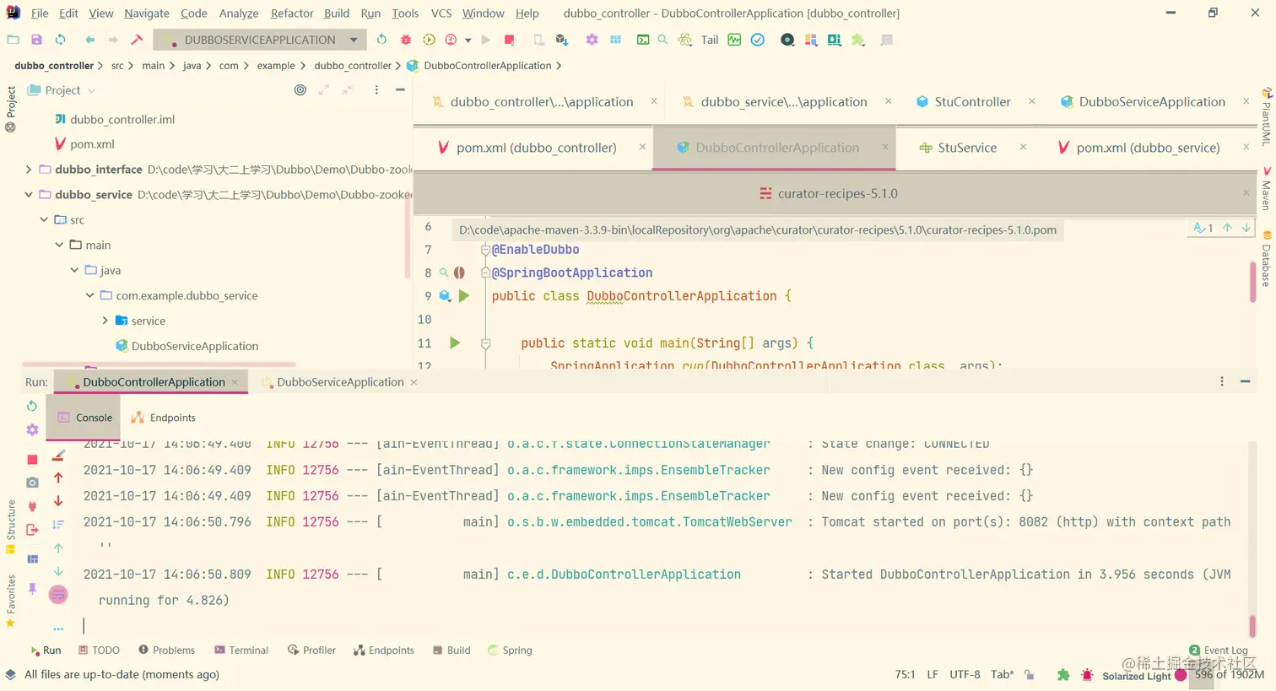
Task: Click the Profiler run icon in toolbar
Action: (x=451, y=40)
